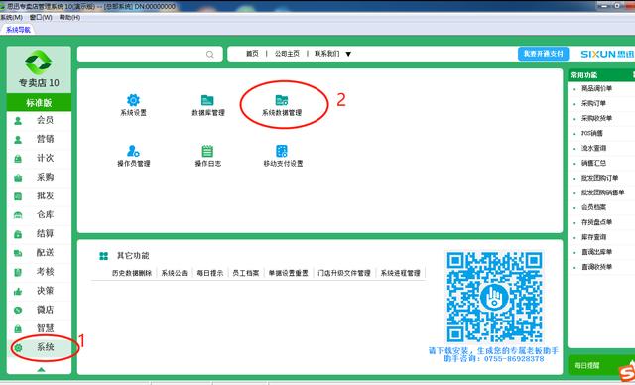
Task: Open 存货盘点单 in 常用功能
Action: pos(597,222)
